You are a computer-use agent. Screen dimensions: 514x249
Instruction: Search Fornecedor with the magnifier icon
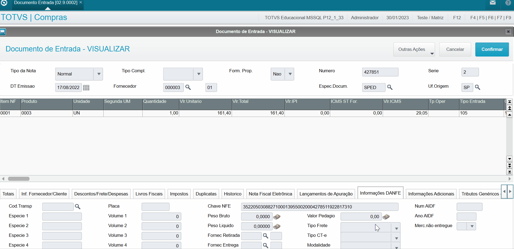(x=188, y=87)
